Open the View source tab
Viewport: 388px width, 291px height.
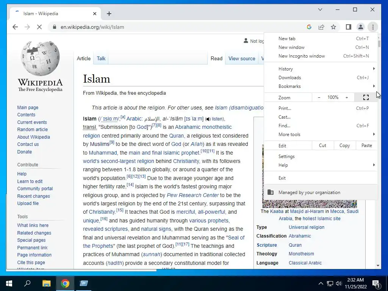[242, 58]
